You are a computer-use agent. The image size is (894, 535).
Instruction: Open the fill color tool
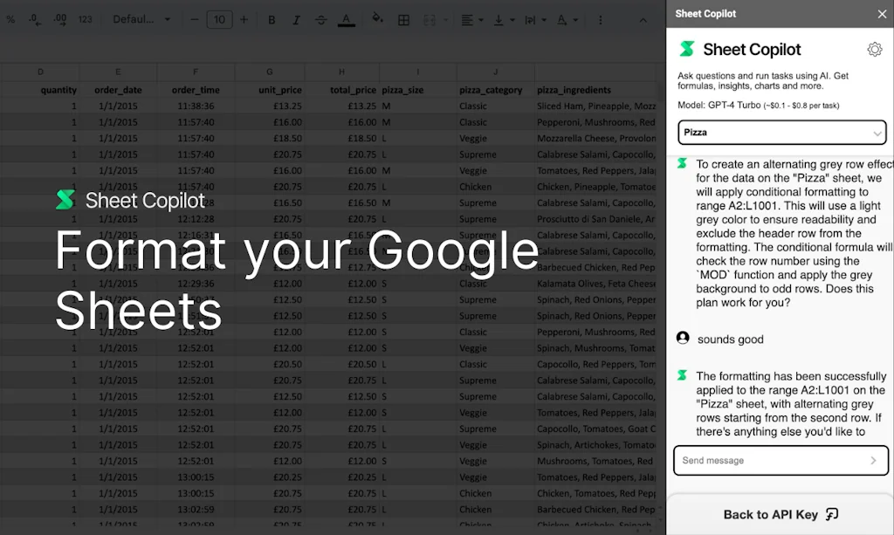[376, 17]
